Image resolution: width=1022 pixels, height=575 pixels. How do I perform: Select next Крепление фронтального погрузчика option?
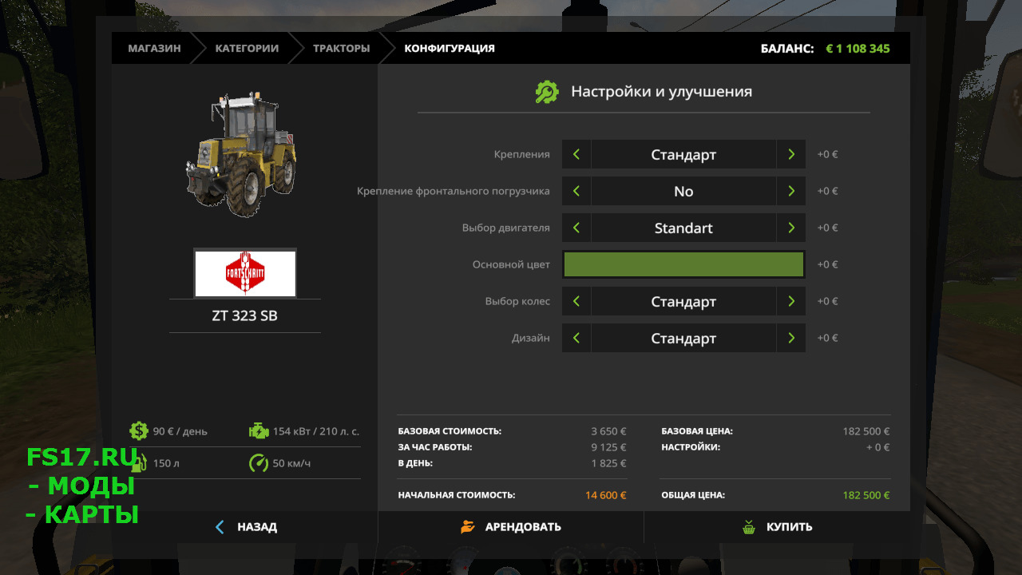tap(790, 191)
